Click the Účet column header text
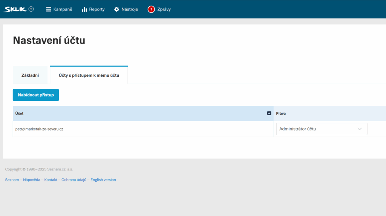This screenshot has width=386, height=216. pyautogui.click(x=20, y=113)
